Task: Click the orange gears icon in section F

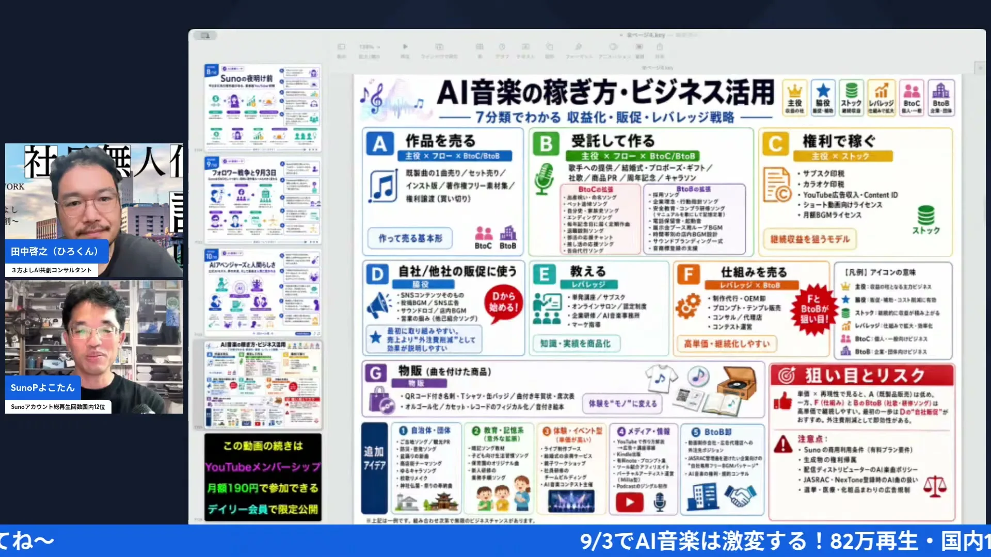Action: pyautogui.click(x=688, y=306)
